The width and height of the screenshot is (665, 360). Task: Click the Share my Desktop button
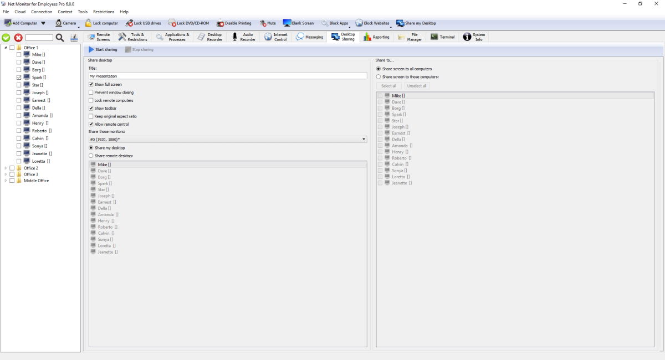pos(416,23)
